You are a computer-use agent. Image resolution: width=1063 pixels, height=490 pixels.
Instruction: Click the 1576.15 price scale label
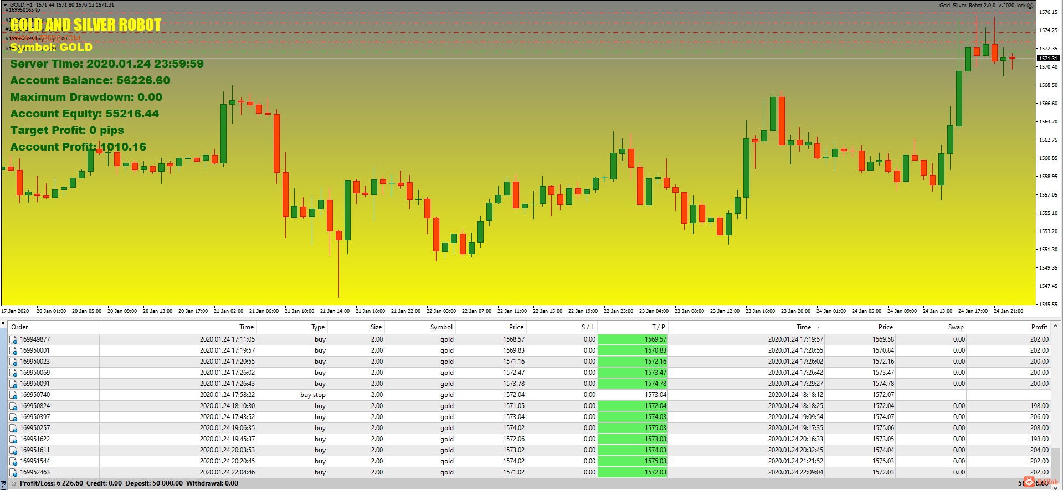click(x=1048, y=12)
